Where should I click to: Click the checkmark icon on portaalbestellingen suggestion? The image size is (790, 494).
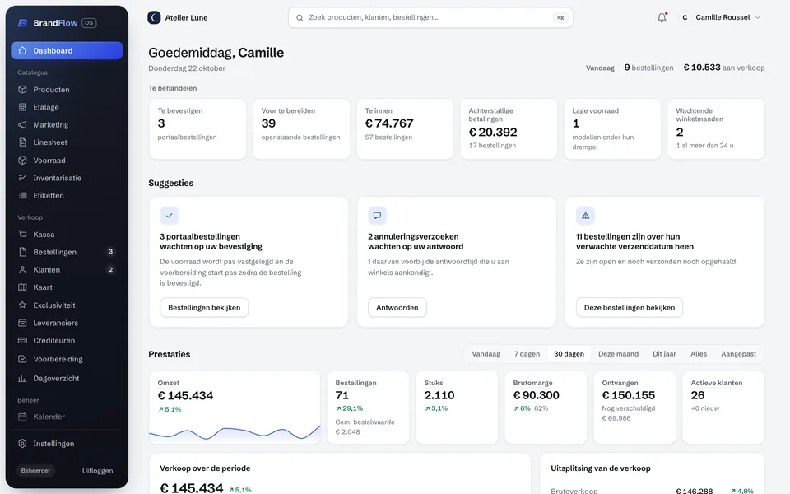170,215
